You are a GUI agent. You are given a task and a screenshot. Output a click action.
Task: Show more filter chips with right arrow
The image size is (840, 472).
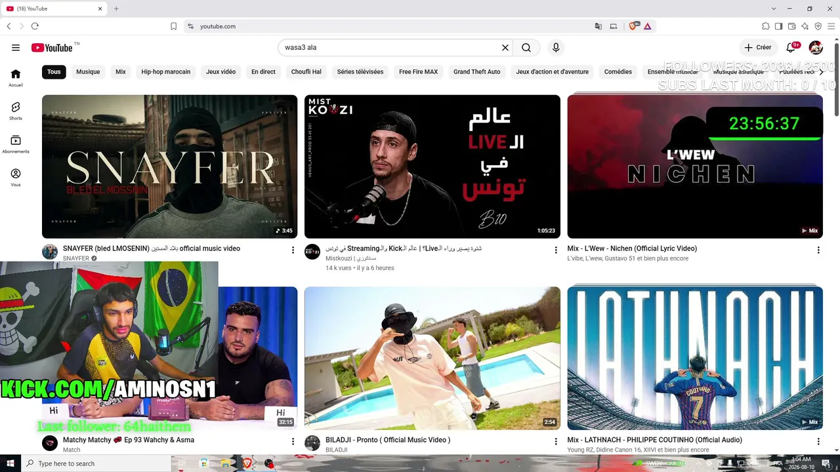[821, 72]
